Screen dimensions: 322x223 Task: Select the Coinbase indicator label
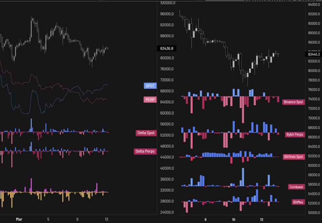[x=296, y=187]
